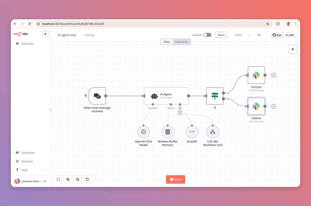
Task: Open the add node panel plus button
Action: pyautogui.click(x=293, y=49)
